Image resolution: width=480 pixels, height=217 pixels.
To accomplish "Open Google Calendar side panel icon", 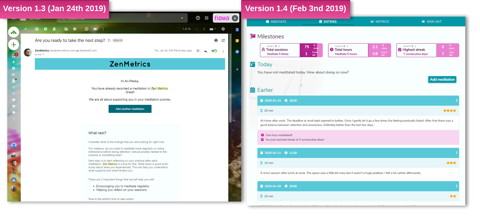I will (237, 30).
